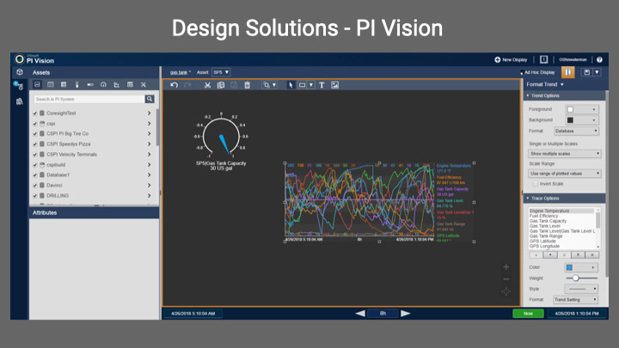619x348 pixels.
Task: Click the search magnifier button
Action: (x=150, y=99)
